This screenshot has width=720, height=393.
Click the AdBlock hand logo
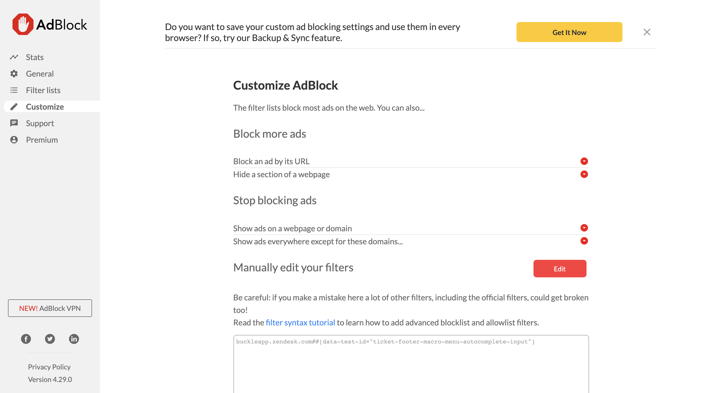point(23,24)
